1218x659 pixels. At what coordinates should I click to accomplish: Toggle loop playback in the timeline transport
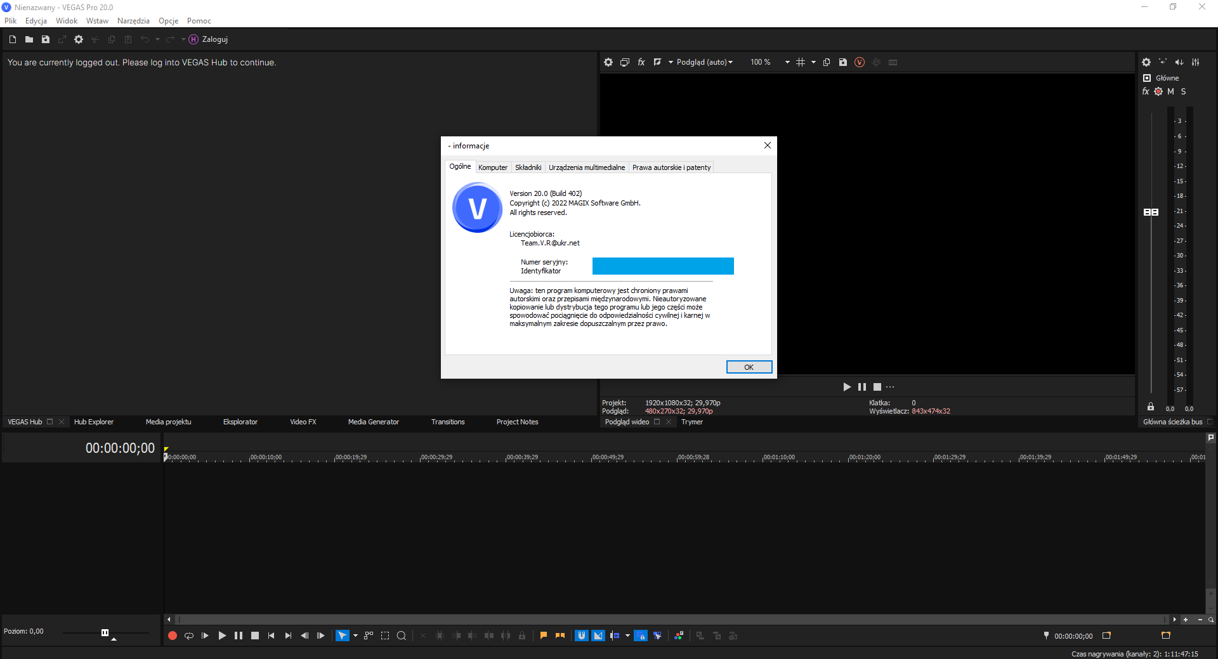point(189,636)
